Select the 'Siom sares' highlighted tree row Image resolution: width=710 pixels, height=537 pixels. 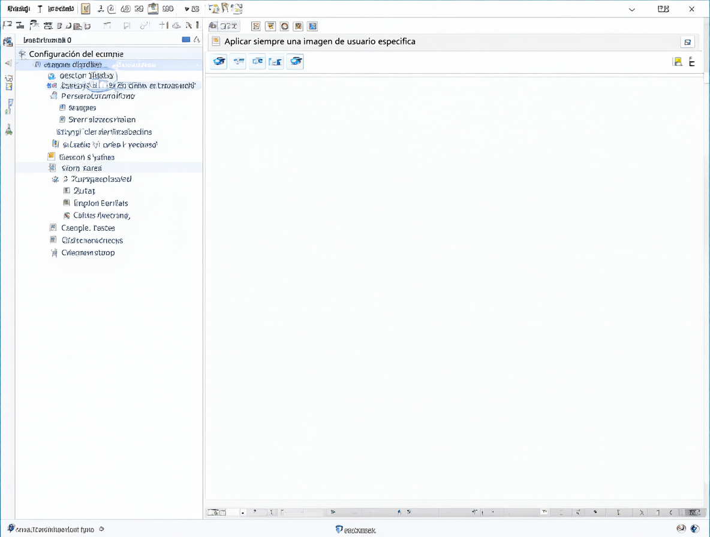[109, 168]
